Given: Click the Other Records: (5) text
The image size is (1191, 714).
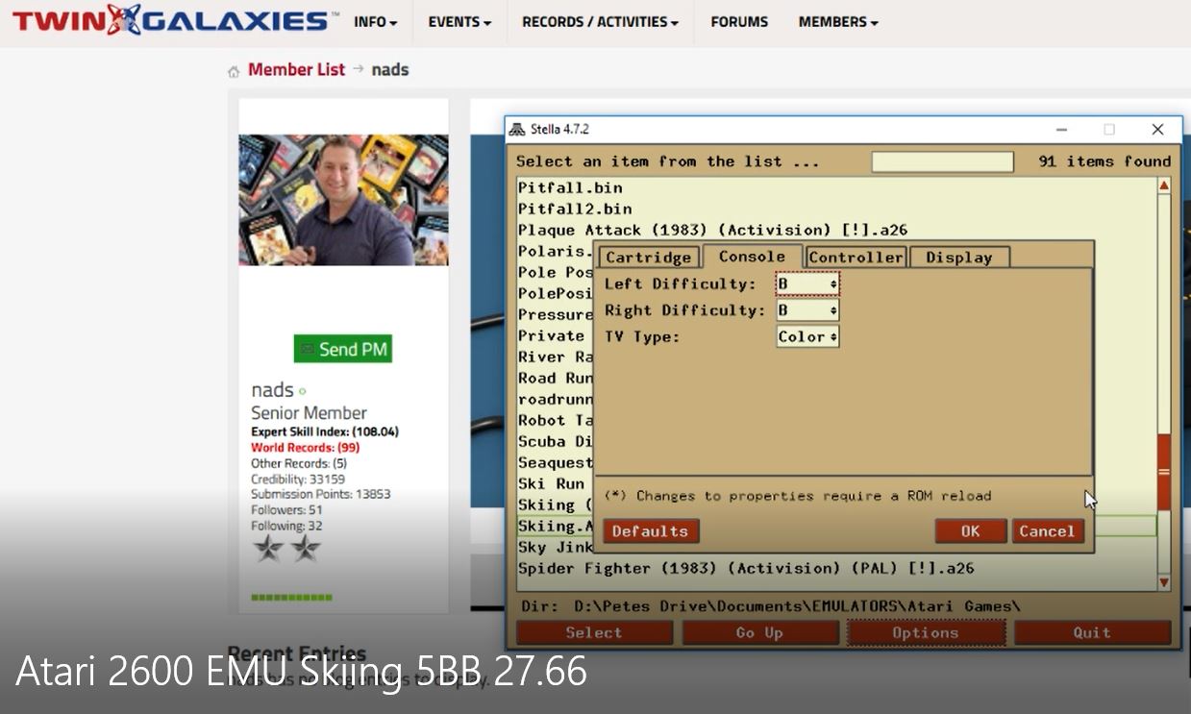Looking at the screenshot, I should (299, 463).
